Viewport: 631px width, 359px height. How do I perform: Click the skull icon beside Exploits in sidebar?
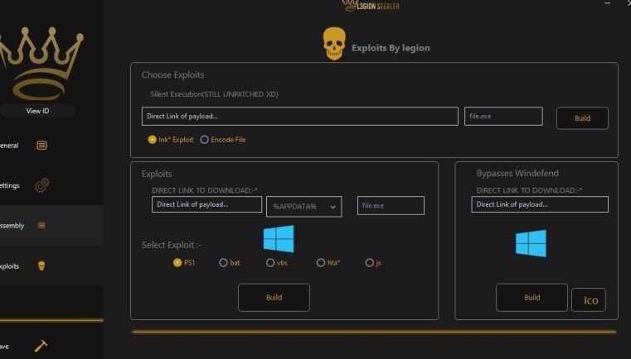coord(42,266)
